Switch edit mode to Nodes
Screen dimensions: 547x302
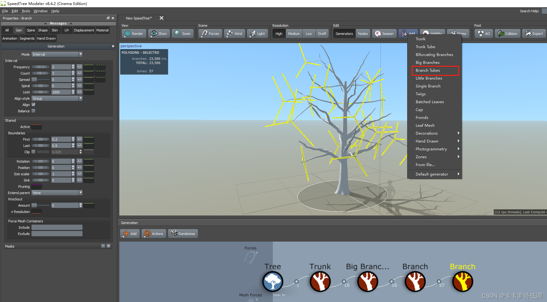pos(363,34)
